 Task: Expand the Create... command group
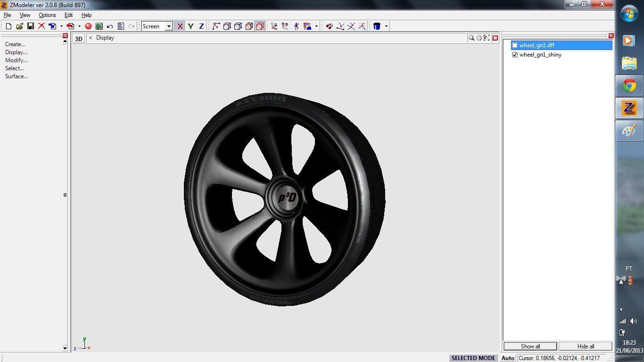15,44
